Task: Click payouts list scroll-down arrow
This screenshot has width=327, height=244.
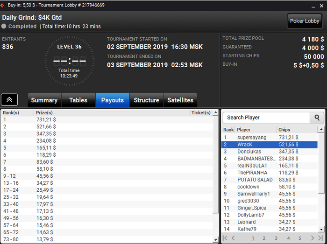Action: click(x=216, y=240)
